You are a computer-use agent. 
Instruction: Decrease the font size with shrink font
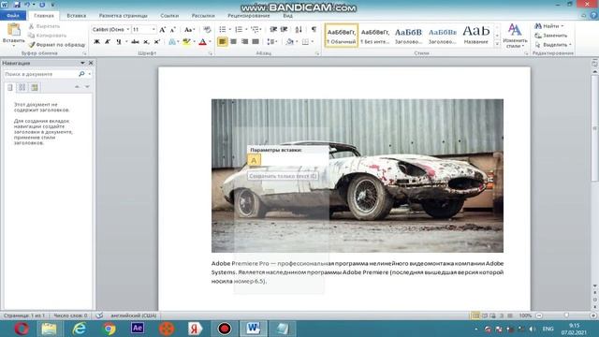172,29
